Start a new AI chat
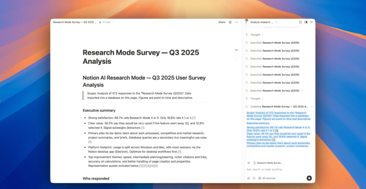This screenshot has width=366, height=189. (x=301, y=22)
